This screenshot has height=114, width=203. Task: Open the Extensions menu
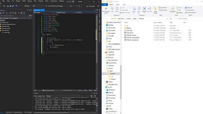[54, 1]
